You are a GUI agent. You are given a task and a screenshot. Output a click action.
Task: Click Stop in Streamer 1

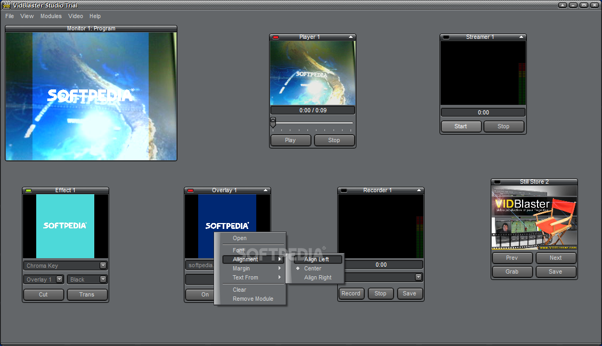coord(504,127)
